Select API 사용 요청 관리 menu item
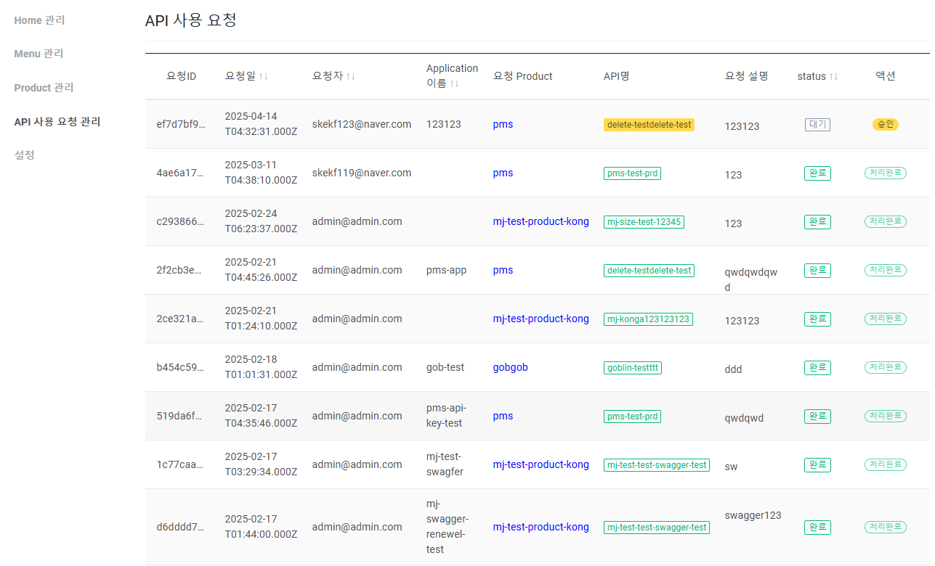This screenshot has width=935, height=566. click(57, 121)
